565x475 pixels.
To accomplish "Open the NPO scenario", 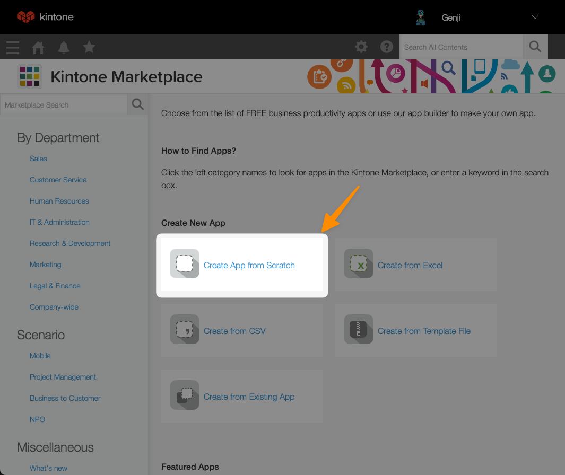I will tap(37, 419).
